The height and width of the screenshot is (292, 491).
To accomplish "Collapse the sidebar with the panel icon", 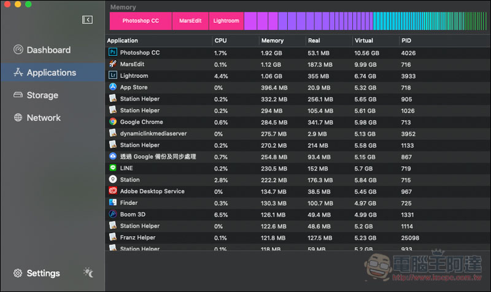I will (87, 20).
